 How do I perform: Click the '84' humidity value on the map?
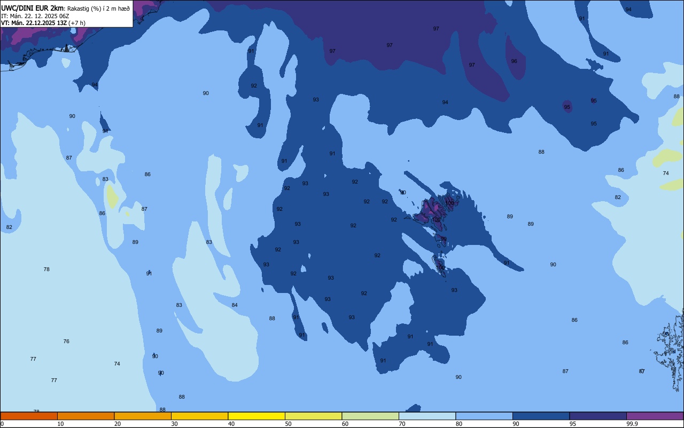point(235,305)
